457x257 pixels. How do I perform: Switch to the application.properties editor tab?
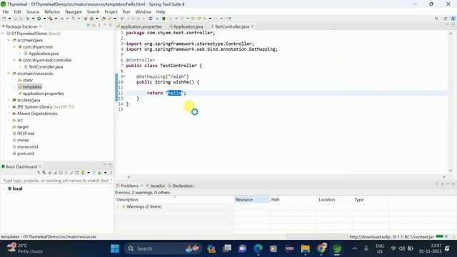pos(139,26)
